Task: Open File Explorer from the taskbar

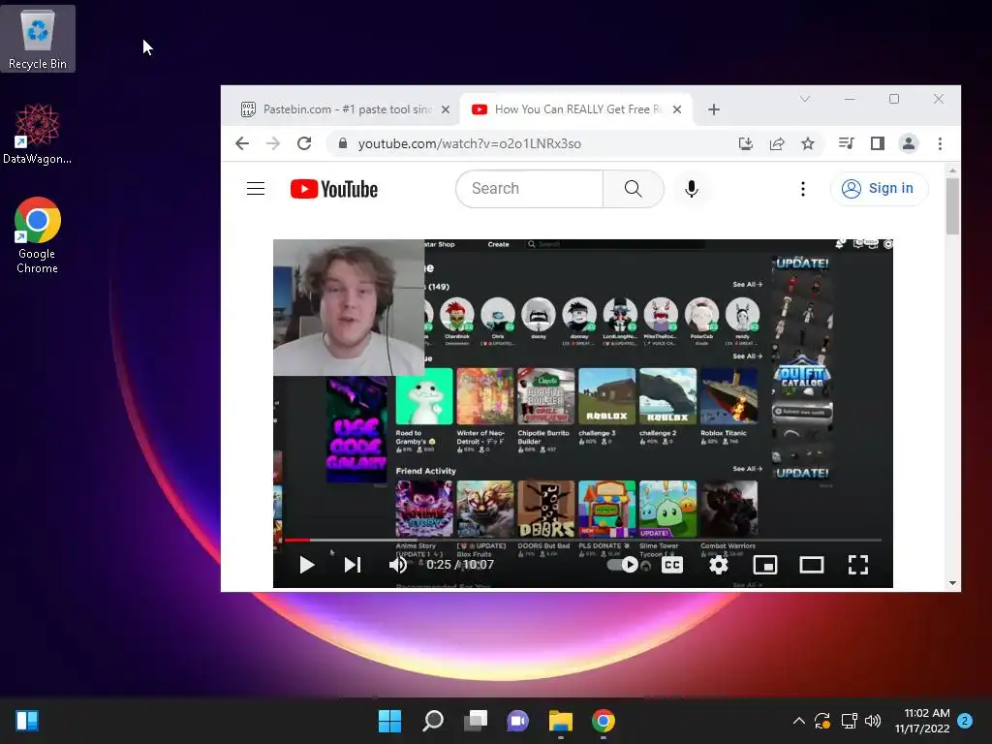Action: (x=561, y=721)
